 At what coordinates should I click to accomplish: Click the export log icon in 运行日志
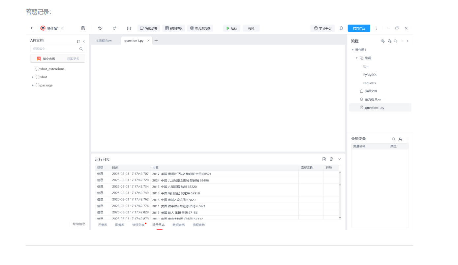tap(324, 159)
